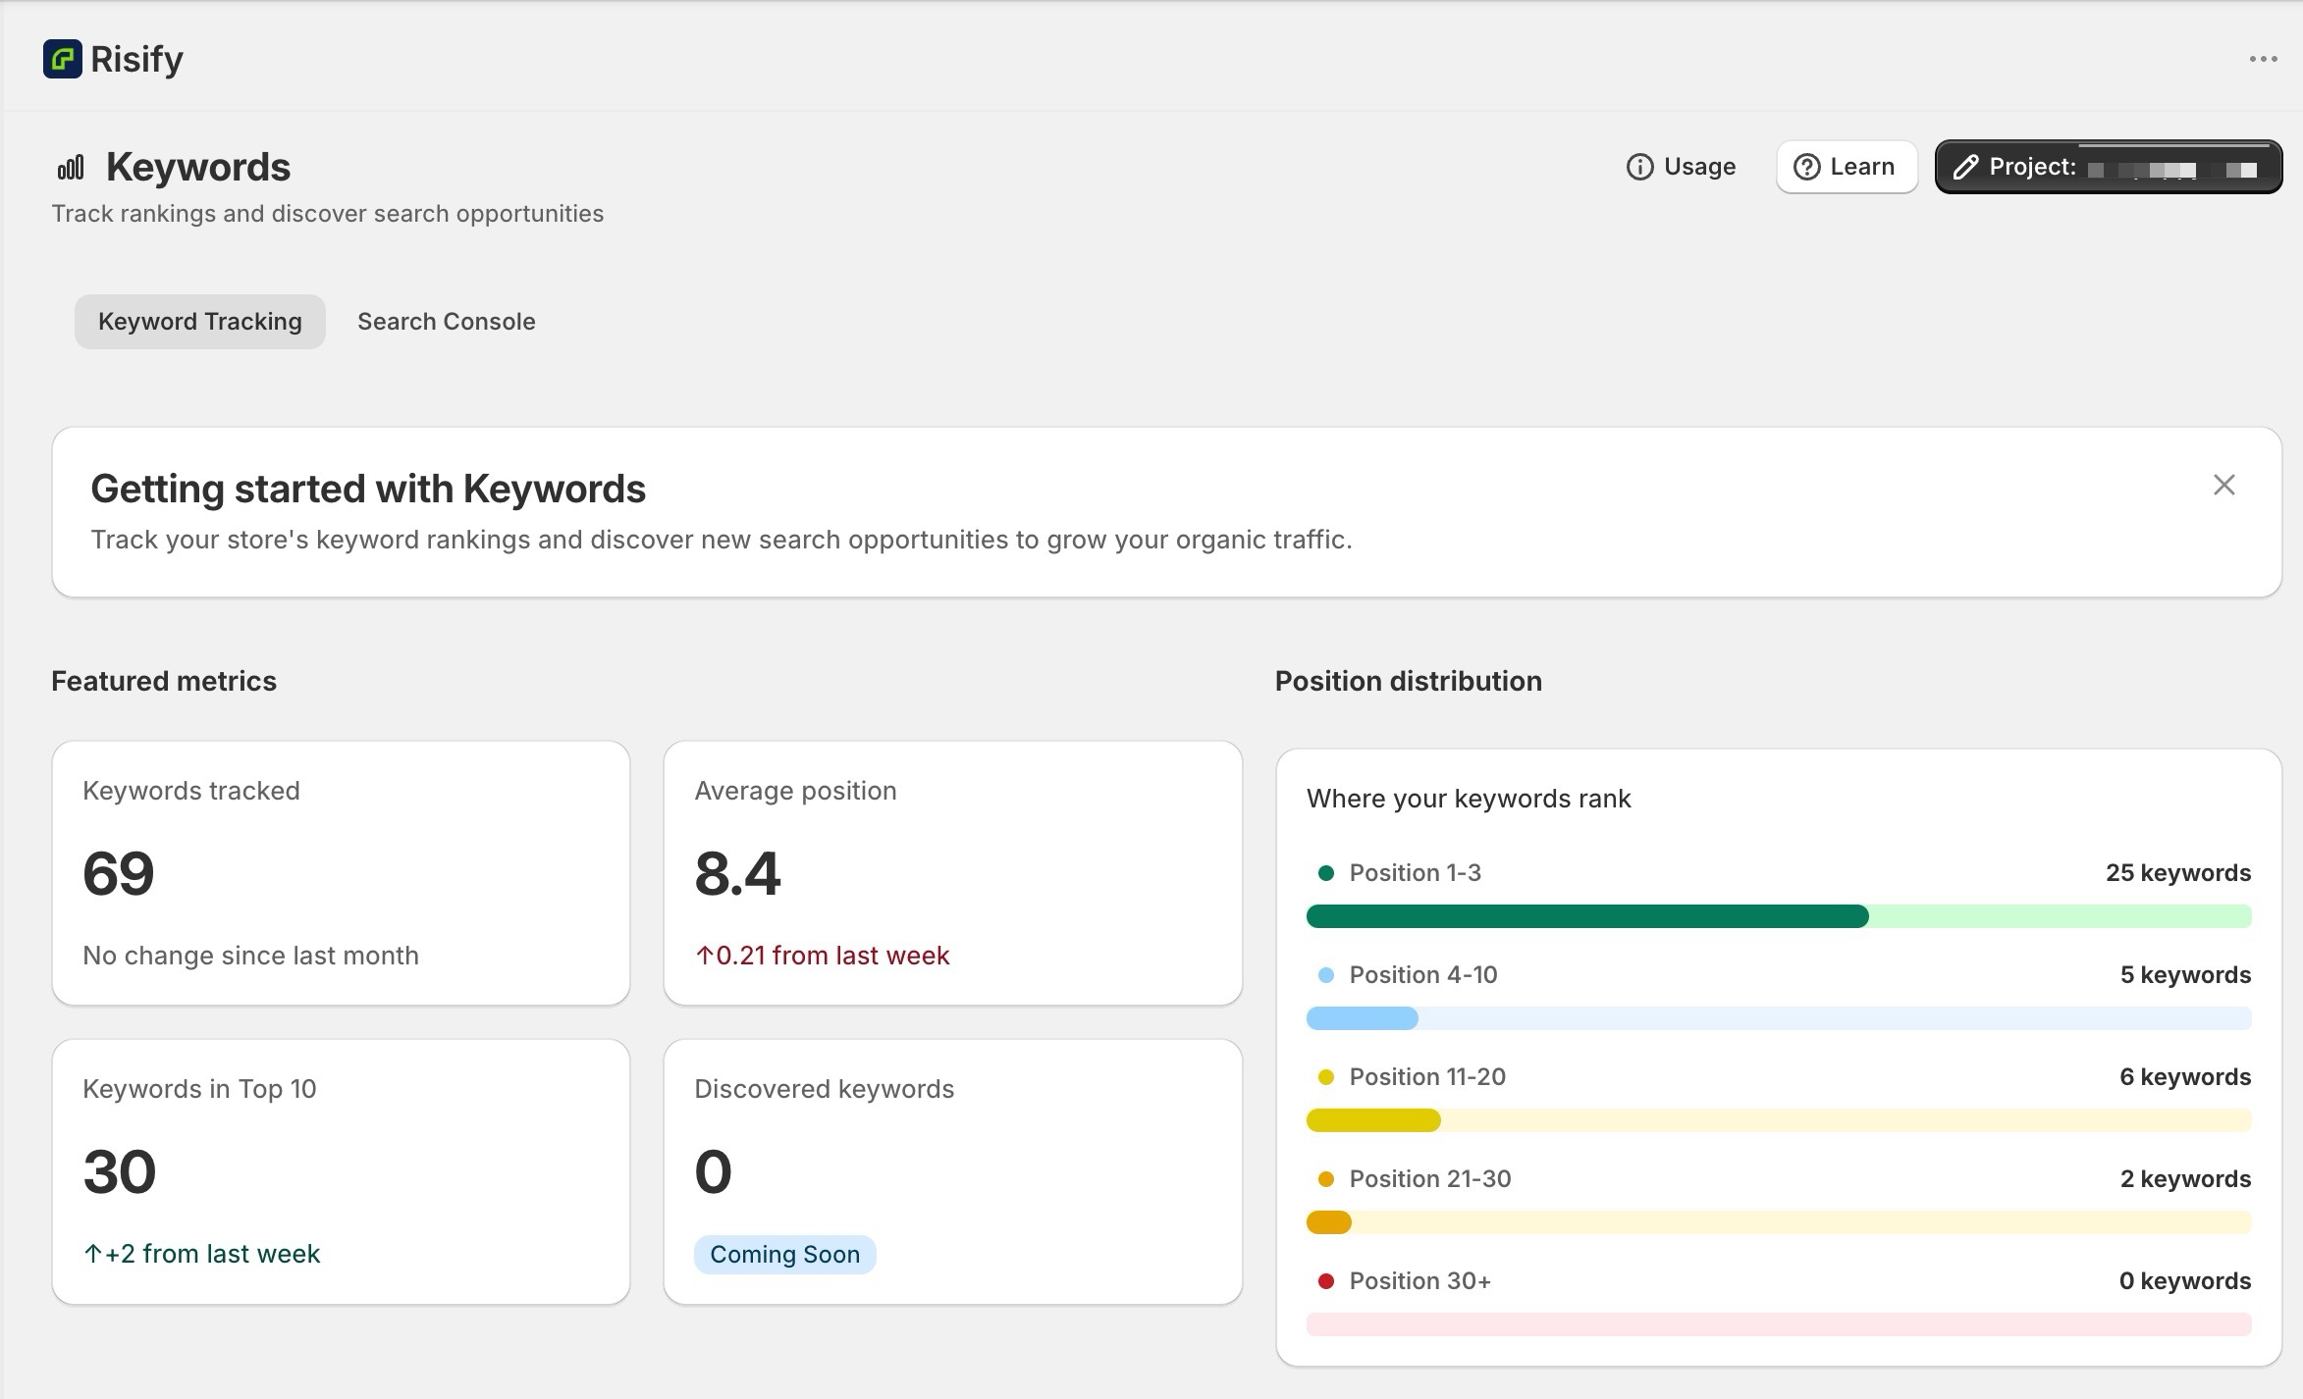Click the Position 1-3 green progress bar
Viewport: 2303px width, 1399px height.
point(1779,916)
